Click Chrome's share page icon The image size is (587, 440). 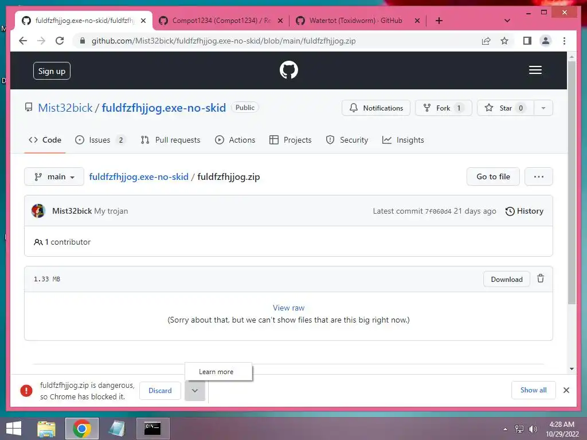[486, 41]
